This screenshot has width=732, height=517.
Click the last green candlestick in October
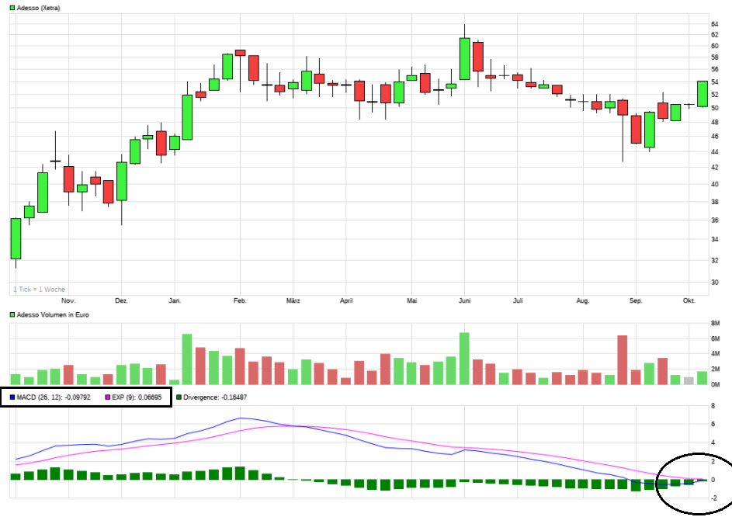[x=703, y=94]
